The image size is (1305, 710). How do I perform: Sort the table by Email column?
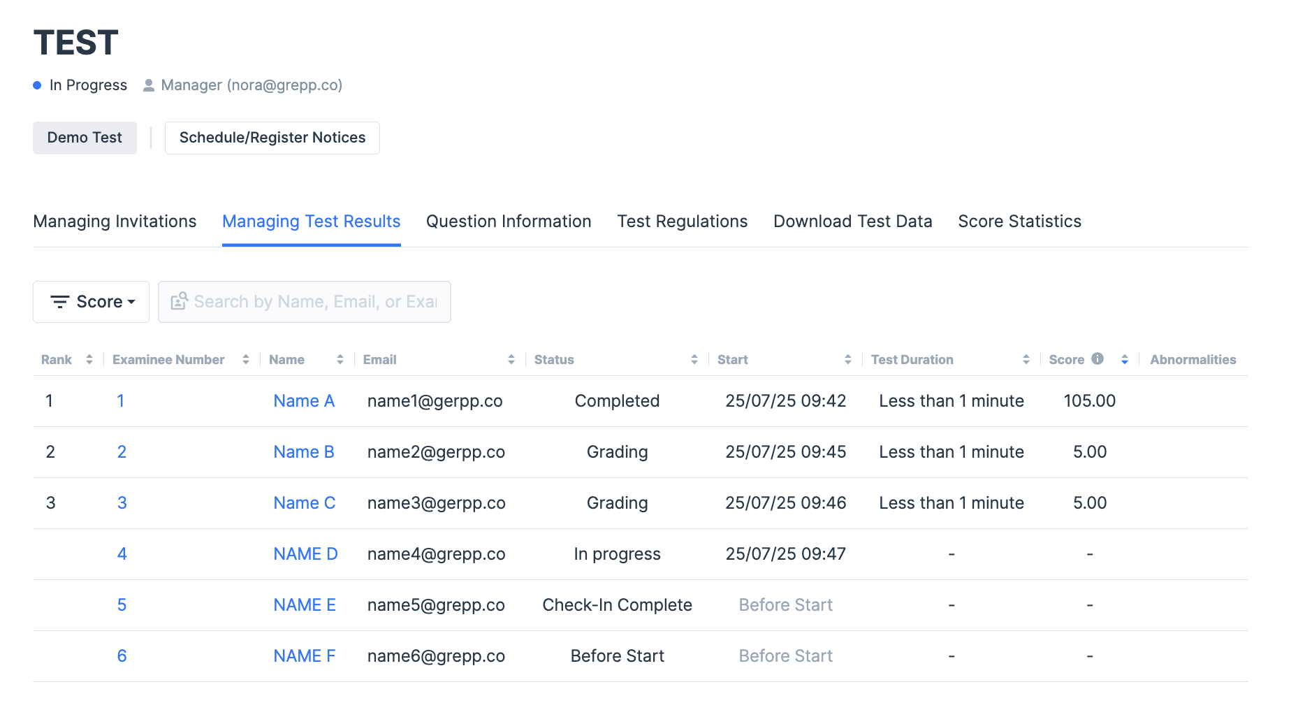pyautogui.click(x=511, y=359)
